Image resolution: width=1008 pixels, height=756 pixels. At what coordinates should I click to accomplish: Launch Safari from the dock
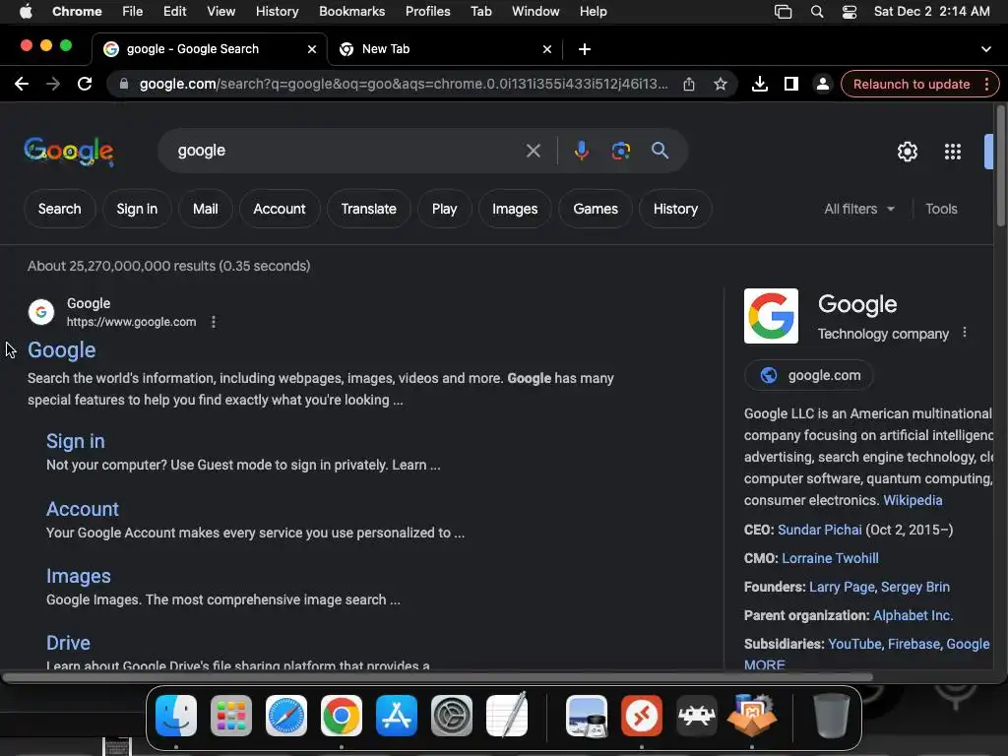pyautogui.click(x=286, y=716)
